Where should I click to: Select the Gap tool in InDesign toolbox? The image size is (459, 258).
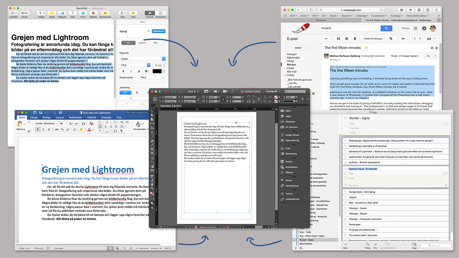click(x=152, y=124)
